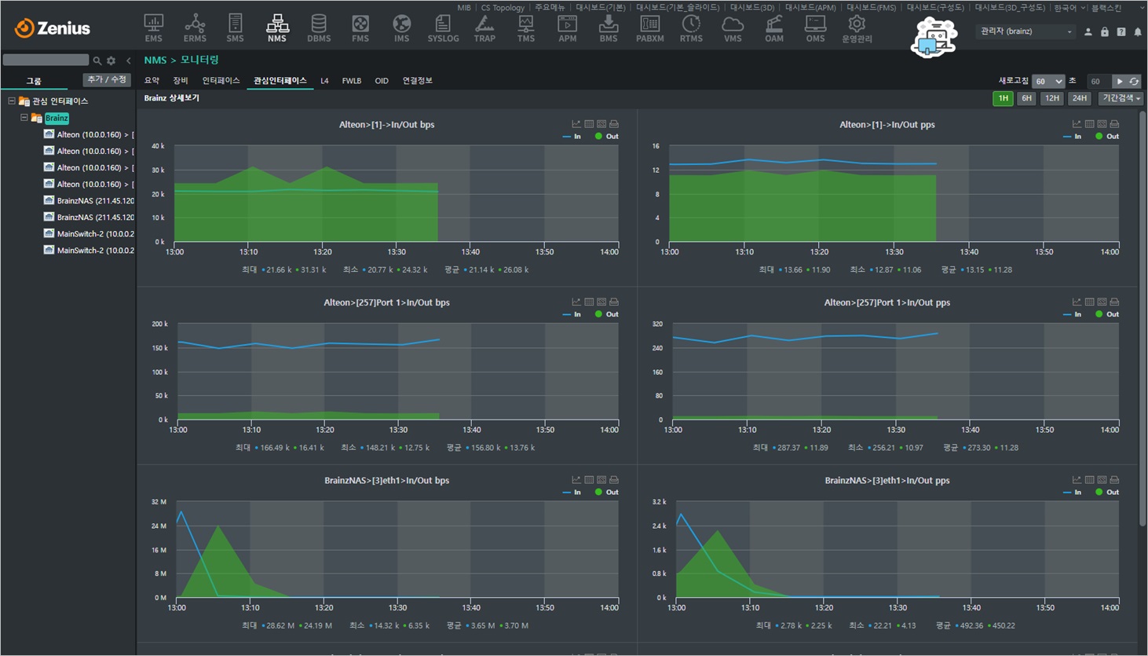
Task: Toggle In series on Alteon>[257]Port 1 bps
Action: [x=572, y=314]
